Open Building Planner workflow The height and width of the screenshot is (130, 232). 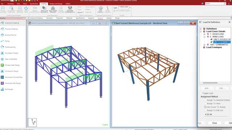[x=9, y=35]
